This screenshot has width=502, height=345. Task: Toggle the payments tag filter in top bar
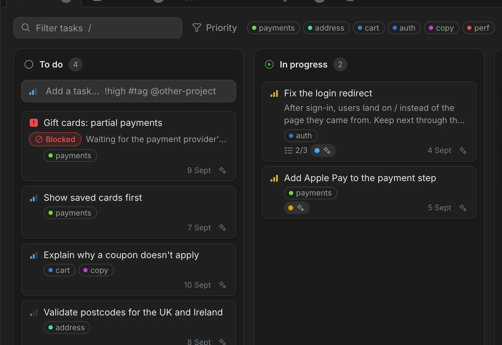click(273, 28)
